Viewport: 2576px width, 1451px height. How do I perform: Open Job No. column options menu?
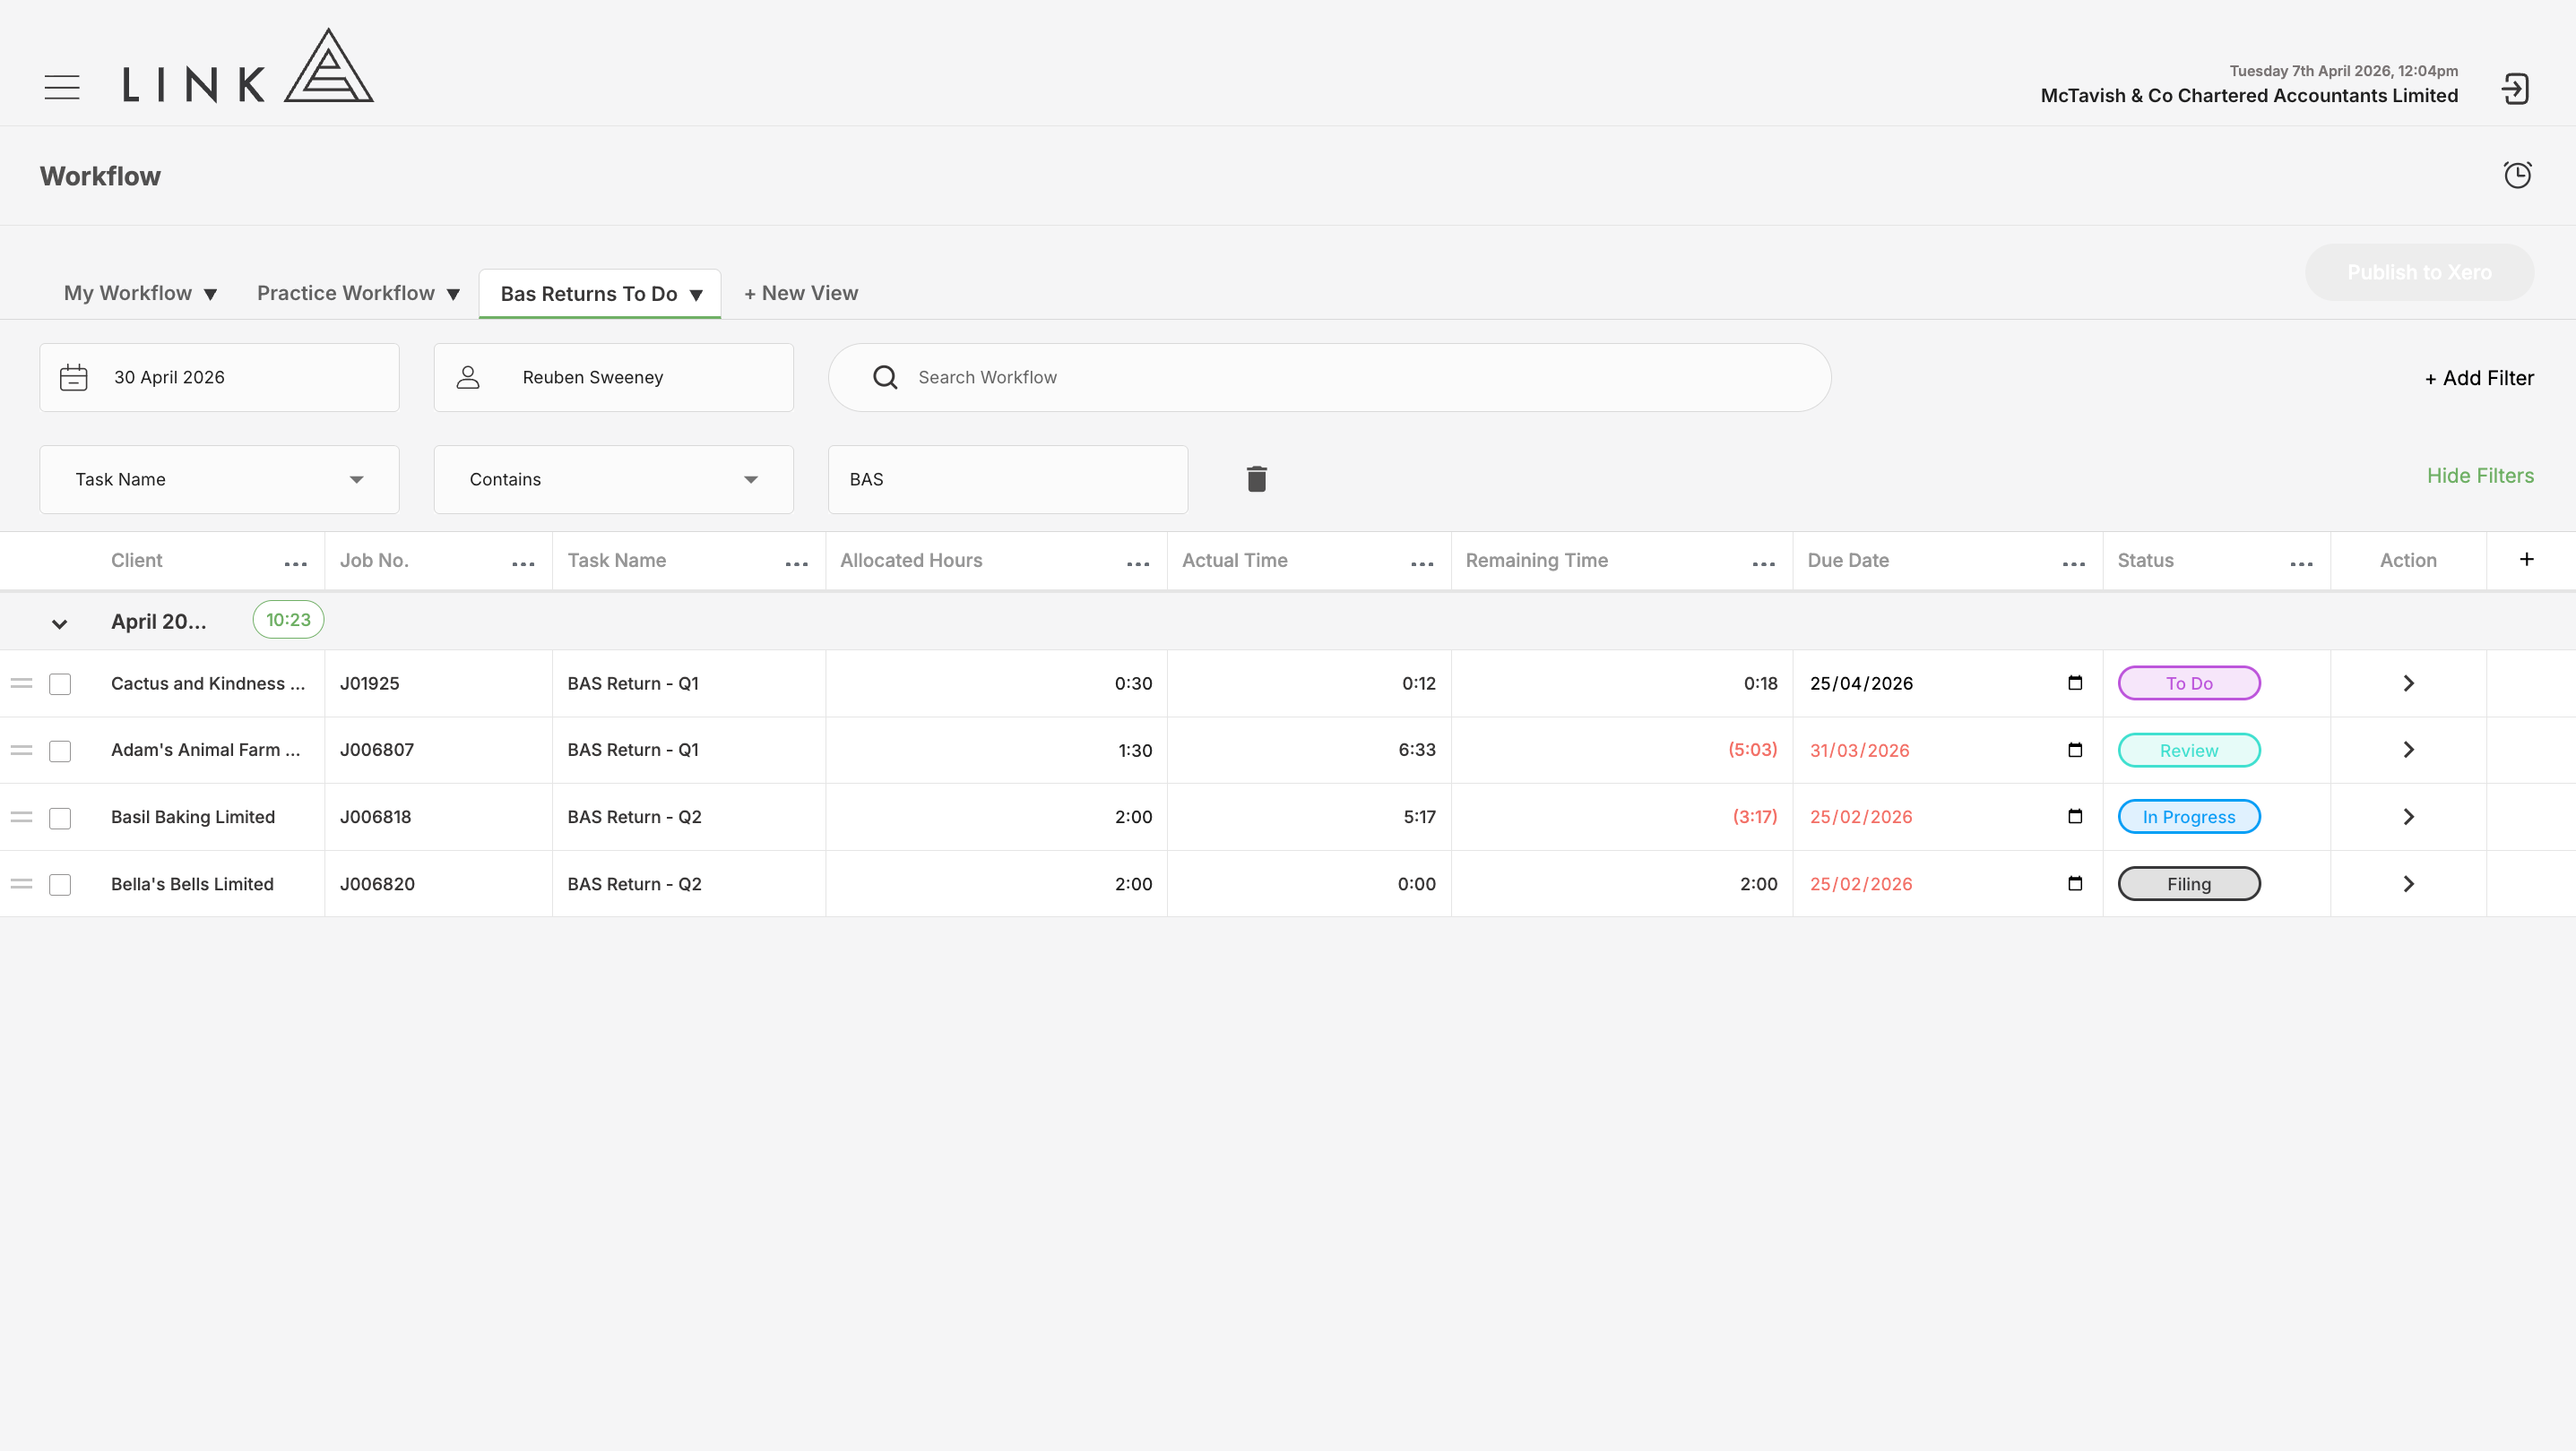tap(523, 564)
